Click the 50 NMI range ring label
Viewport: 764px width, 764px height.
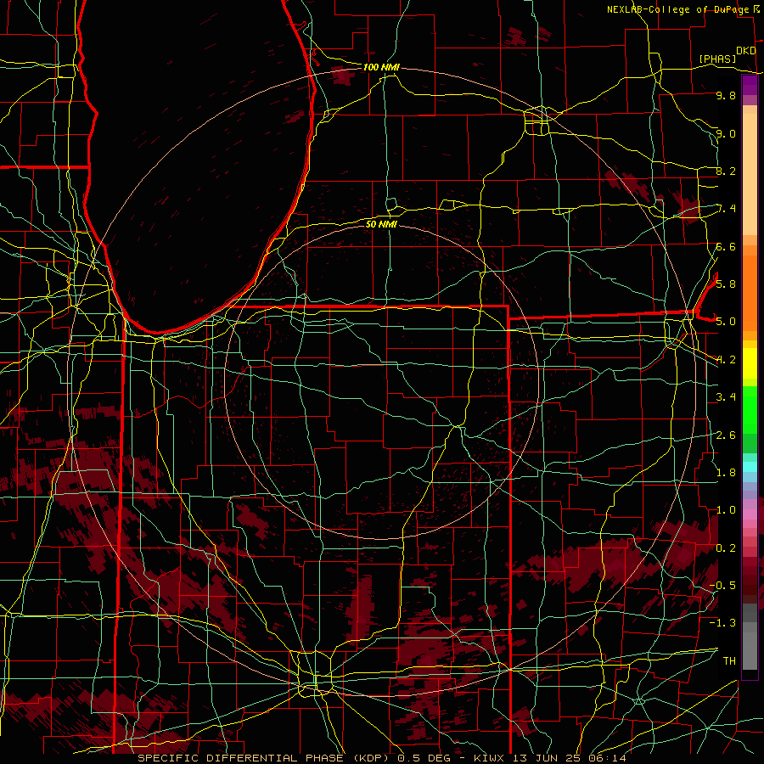tap(381, 224)
